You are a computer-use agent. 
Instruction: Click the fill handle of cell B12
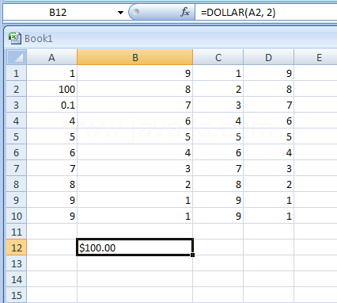click(193, 255)
